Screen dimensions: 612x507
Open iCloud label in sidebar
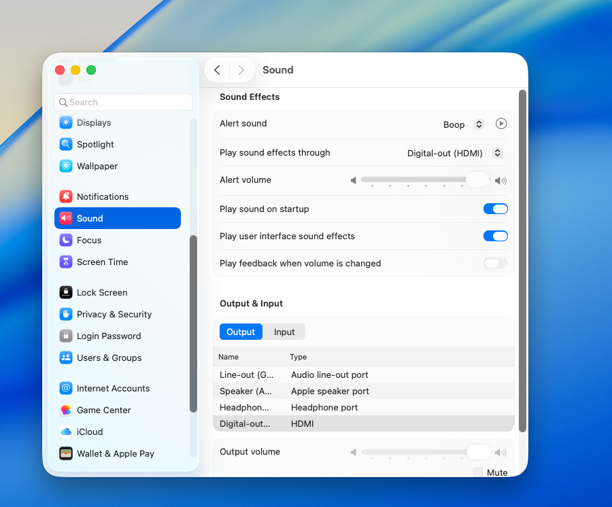point(90,432)
